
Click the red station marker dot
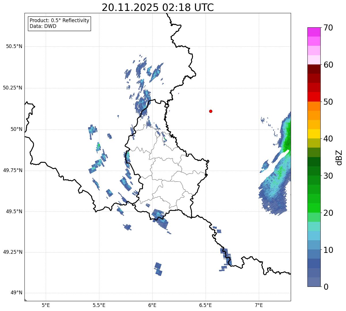(211, 111)
